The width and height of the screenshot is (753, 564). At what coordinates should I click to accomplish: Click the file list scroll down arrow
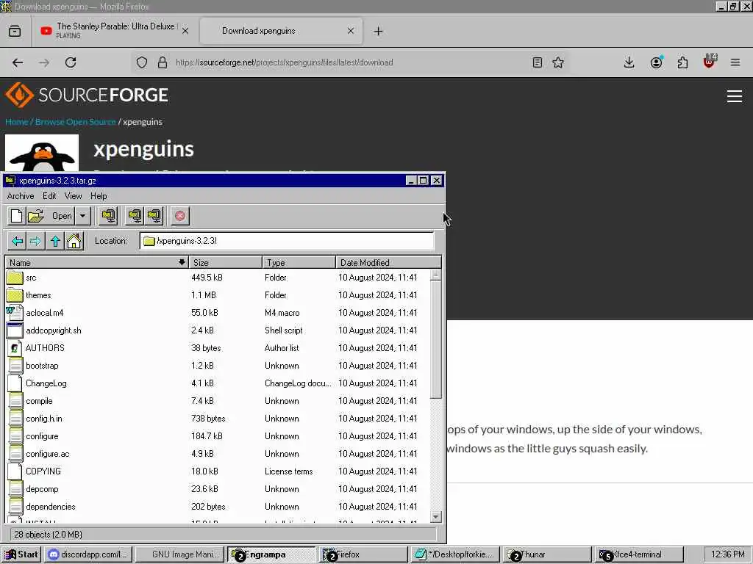click(x=435, y=516)
